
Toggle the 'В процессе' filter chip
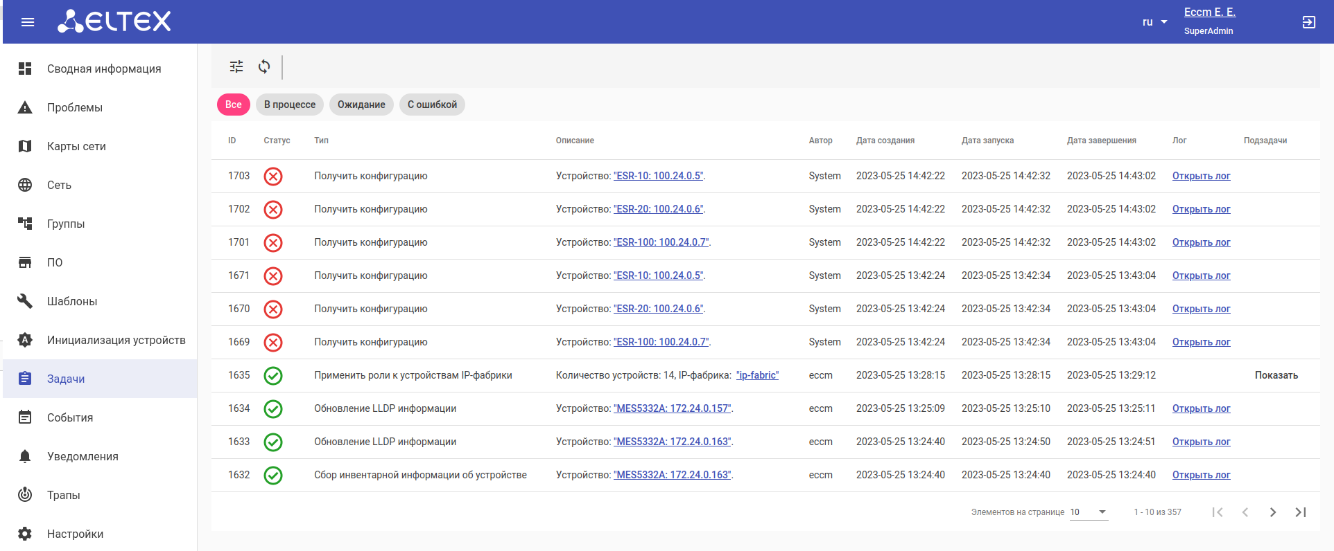tap(290, 105)
